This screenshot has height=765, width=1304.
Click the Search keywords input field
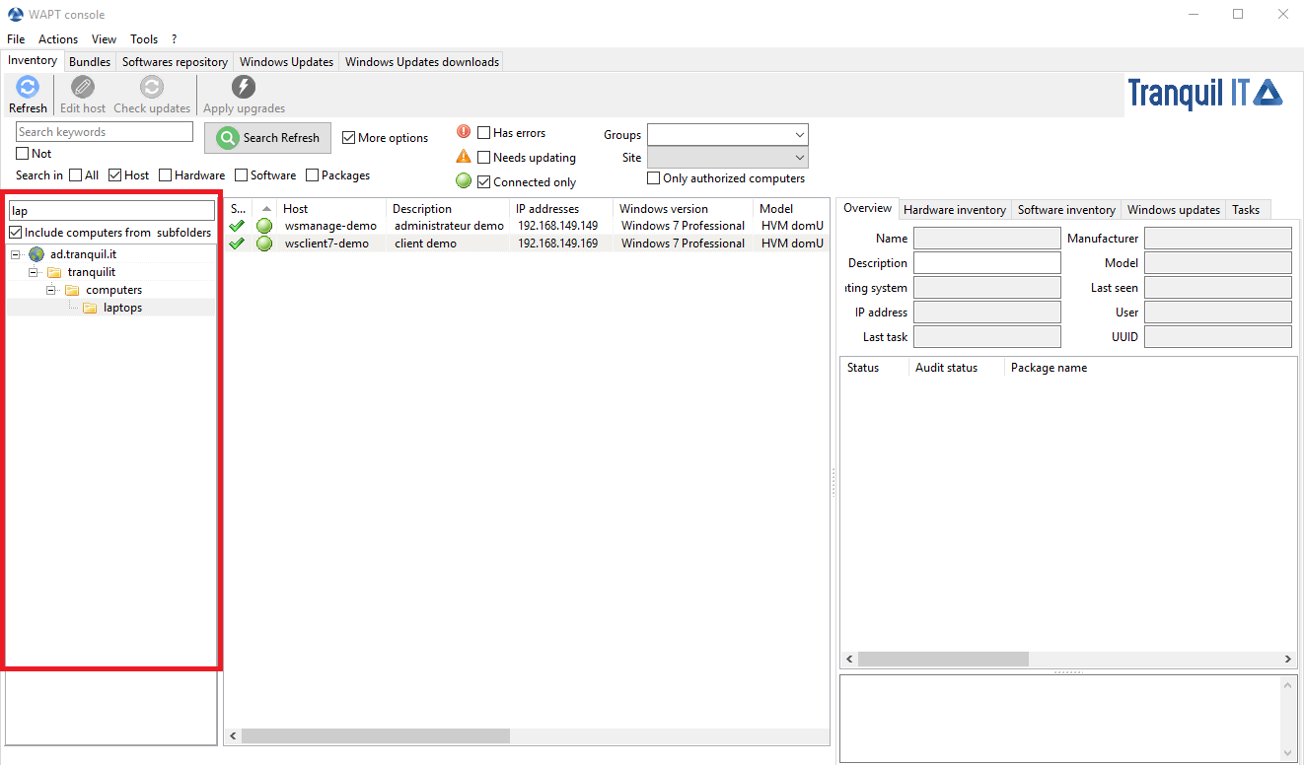pos(105,132)
